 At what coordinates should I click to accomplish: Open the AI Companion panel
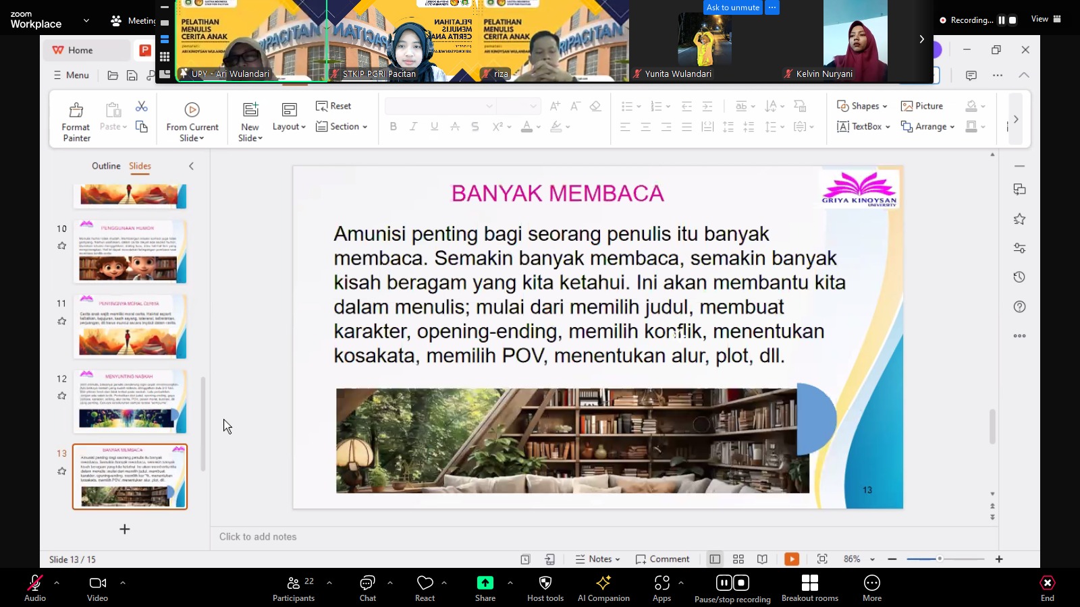[603, 588]
